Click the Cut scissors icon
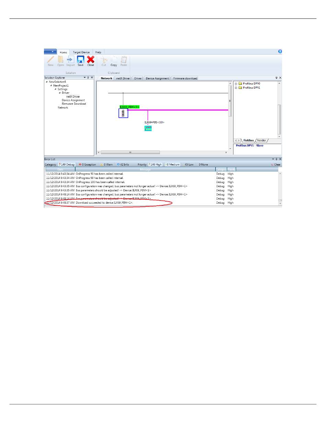Image resolution: width=326 pixels, height=435 pixels. (x=104, y=59)
